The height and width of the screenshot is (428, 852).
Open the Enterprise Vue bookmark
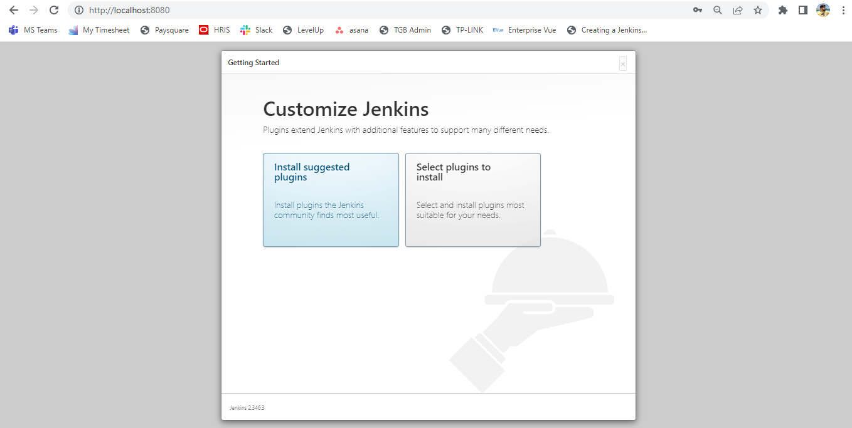(x=525, y=29)
